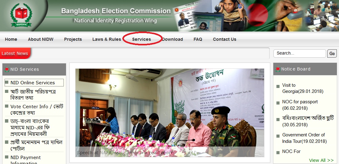Open the View All >> notices link
339x164 pixels.
(321, 160)
